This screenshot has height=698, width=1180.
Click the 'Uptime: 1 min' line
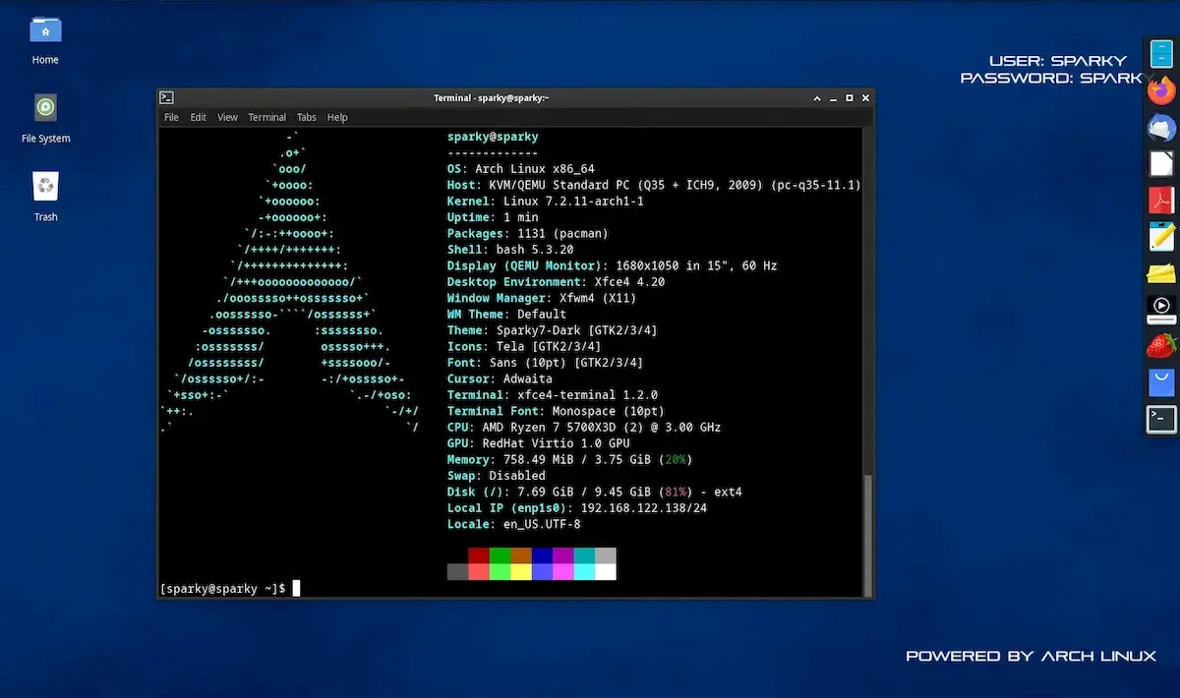pos(493,217)
